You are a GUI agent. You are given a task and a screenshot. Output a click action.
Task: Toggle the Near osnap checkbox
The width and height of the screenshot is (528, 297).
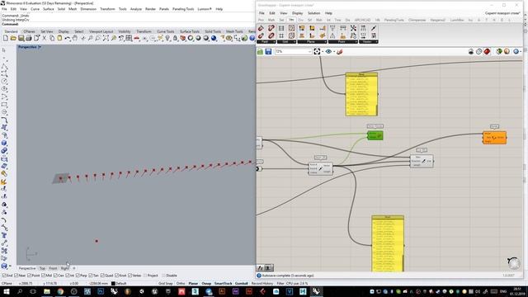pos(16,276)
